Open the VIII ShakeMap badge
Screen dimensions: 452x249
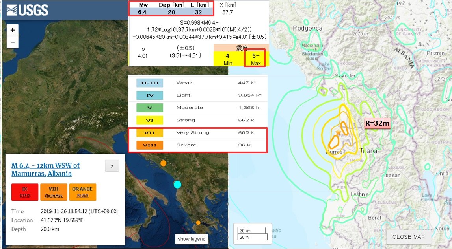click(x=54, y=192)
